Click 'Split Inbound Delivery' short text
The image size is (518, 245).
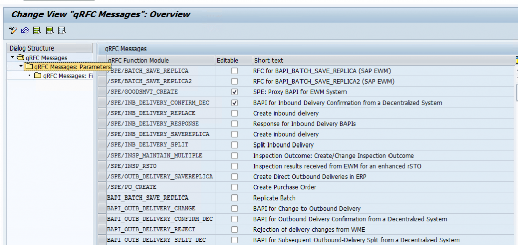tap(283, 145)
